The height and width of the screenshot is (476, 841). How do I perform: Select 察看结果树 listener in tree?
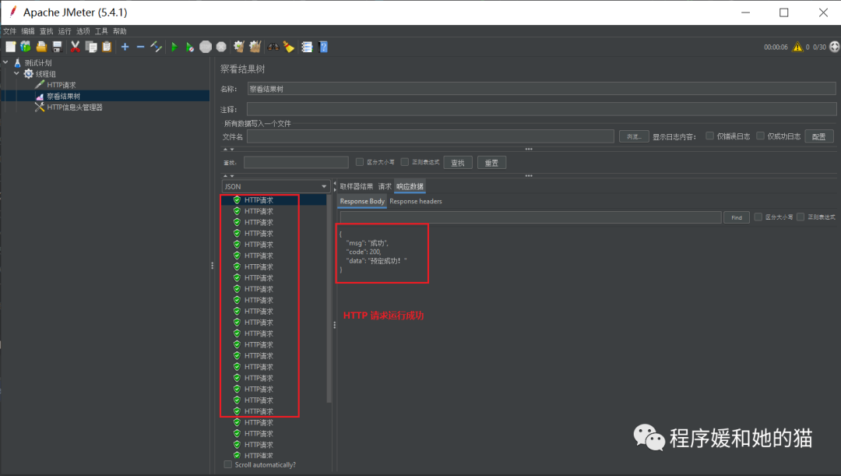pos(58,96)
